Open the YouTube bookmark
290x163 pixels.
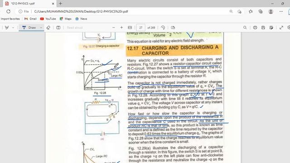click(x=48, y=19)
